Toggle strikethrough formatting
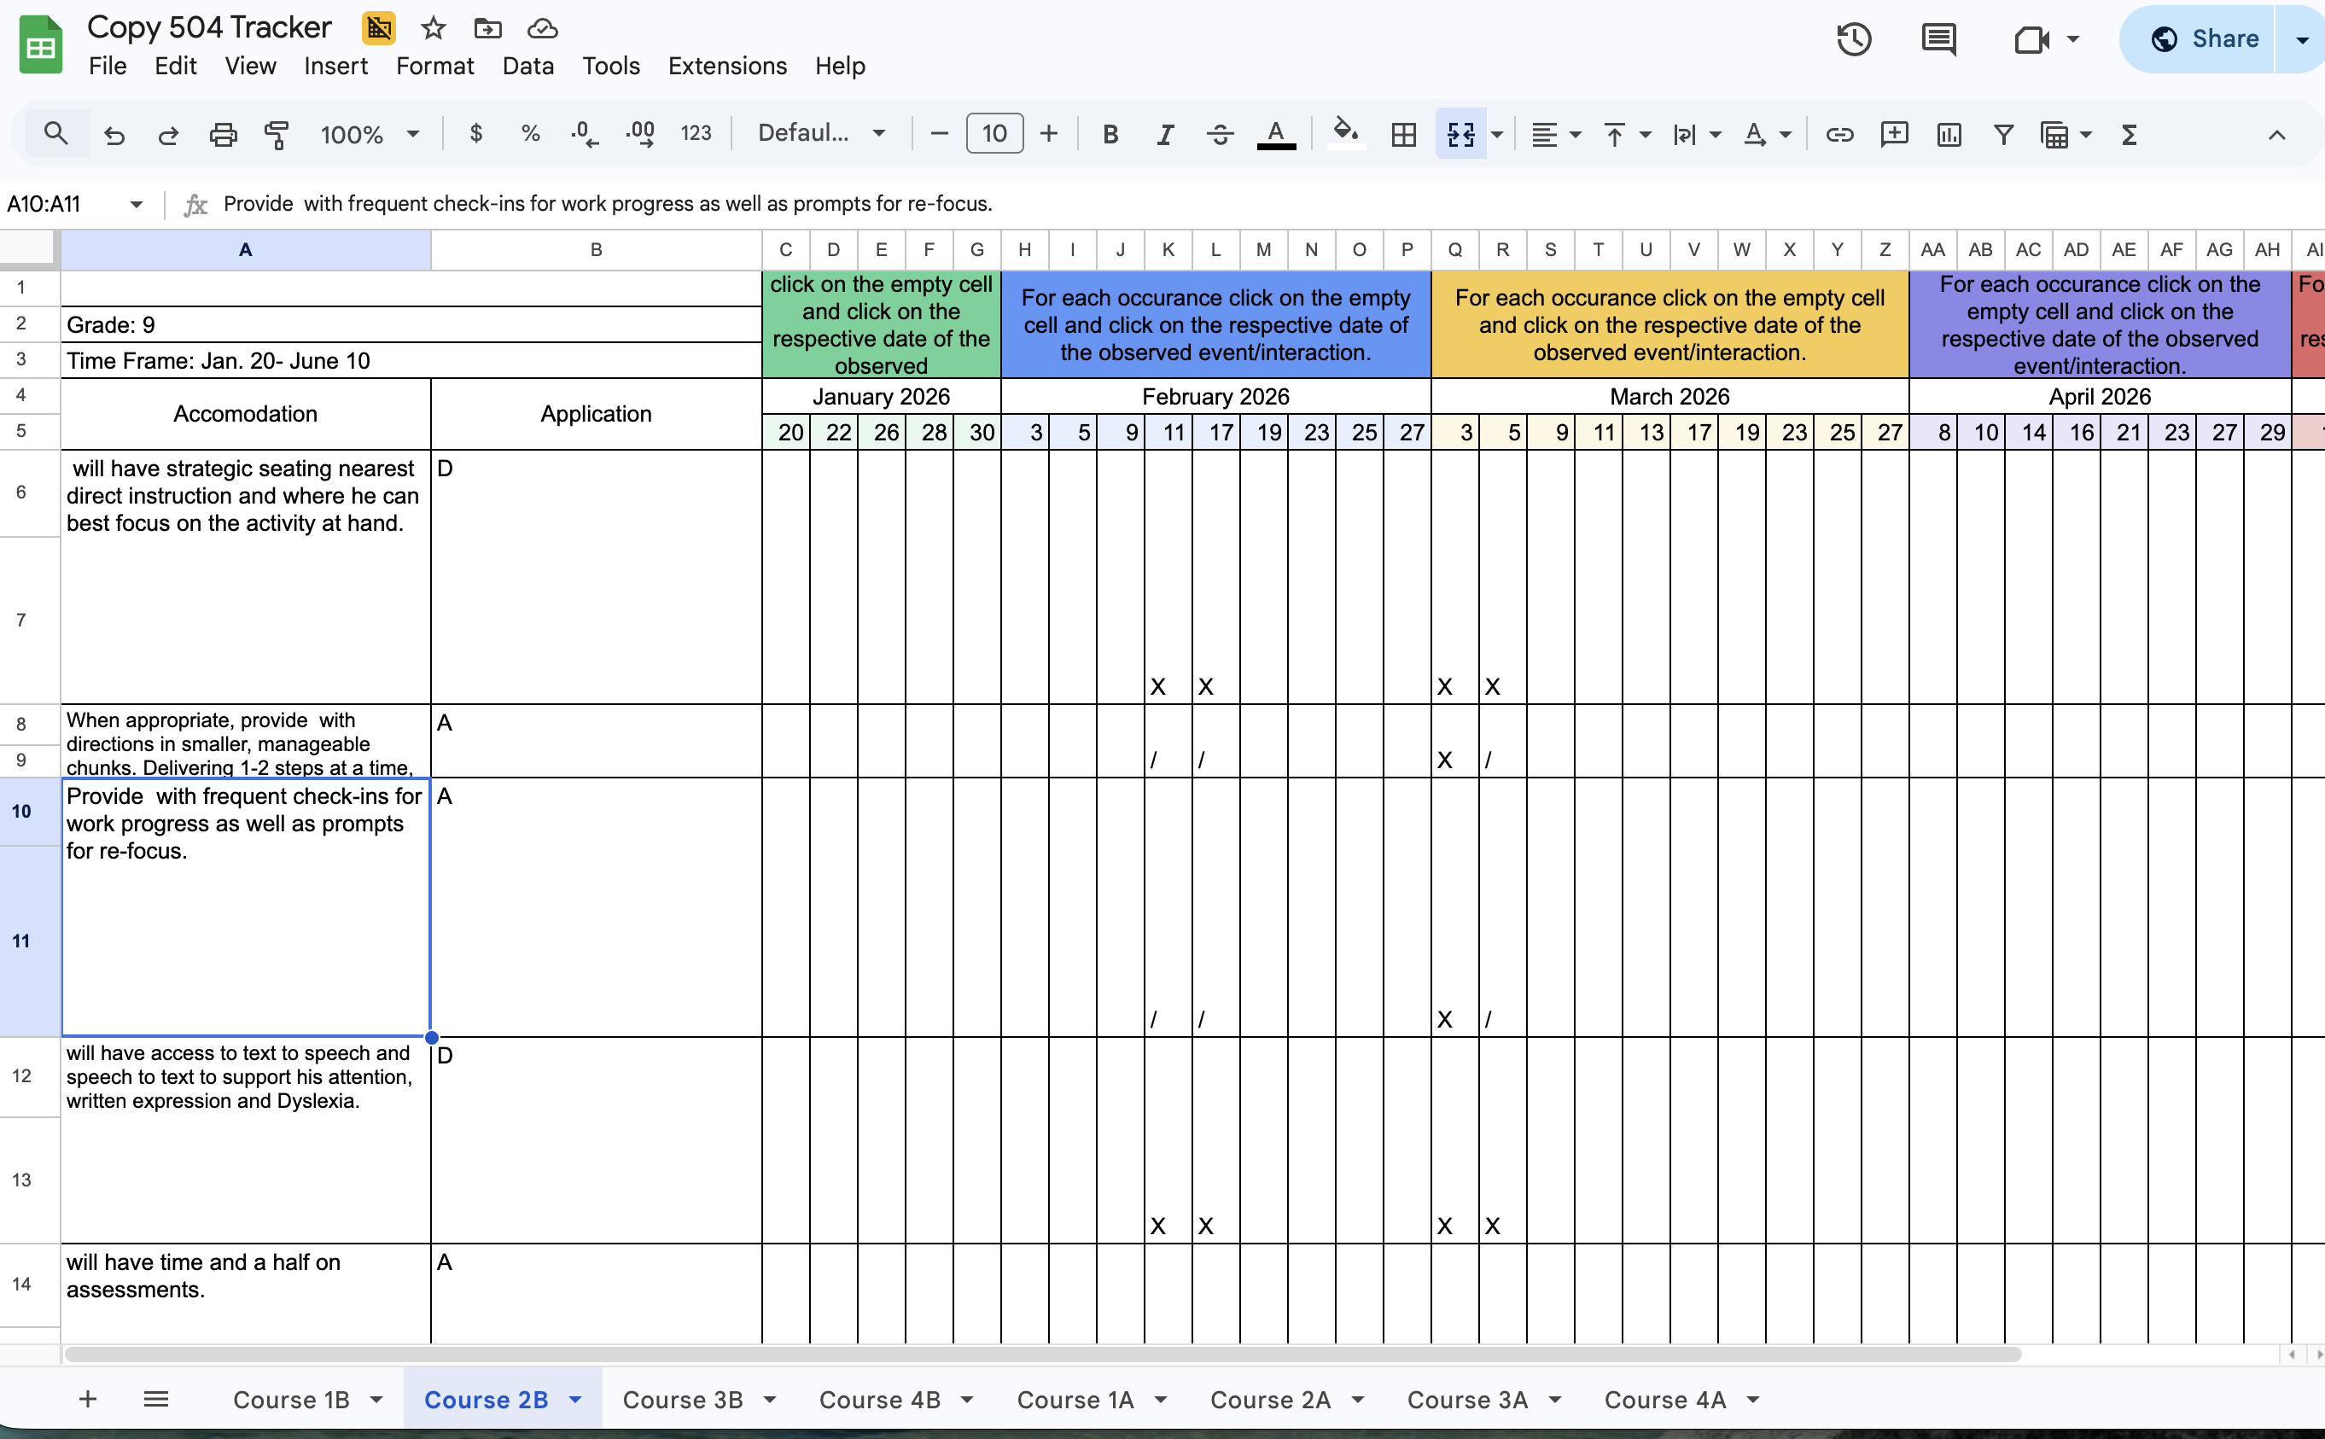This screenshot has height=1439, width=2325. [1219, 134]
